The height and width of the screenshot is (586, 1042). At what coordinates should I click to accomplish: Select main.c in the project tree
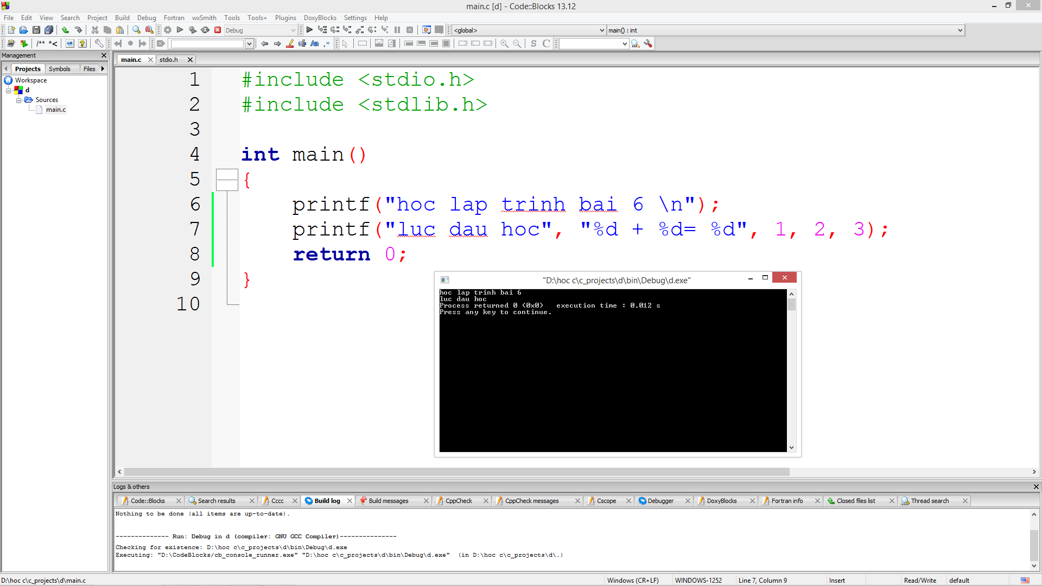55,110
